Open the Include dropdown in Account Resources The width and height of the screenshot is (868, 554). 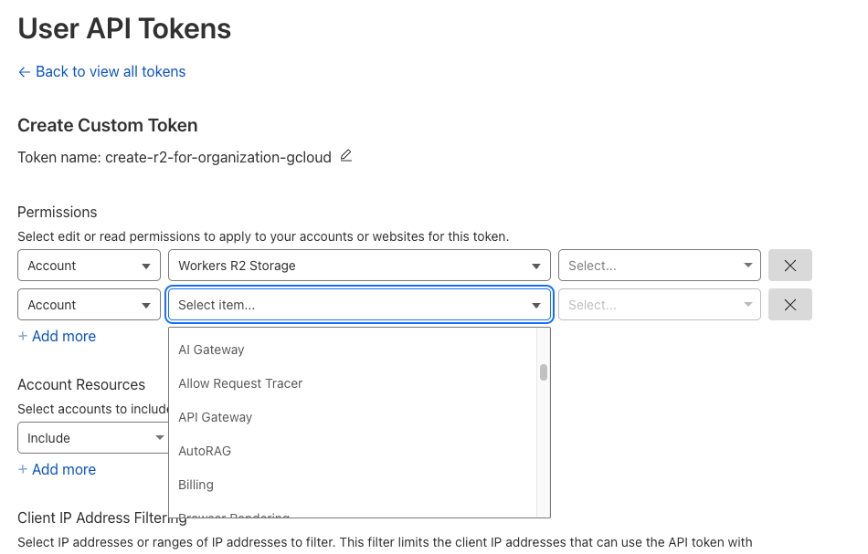click(x=91, y=438)
